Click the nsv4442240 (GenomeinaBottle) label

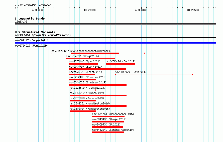point(113,130)
